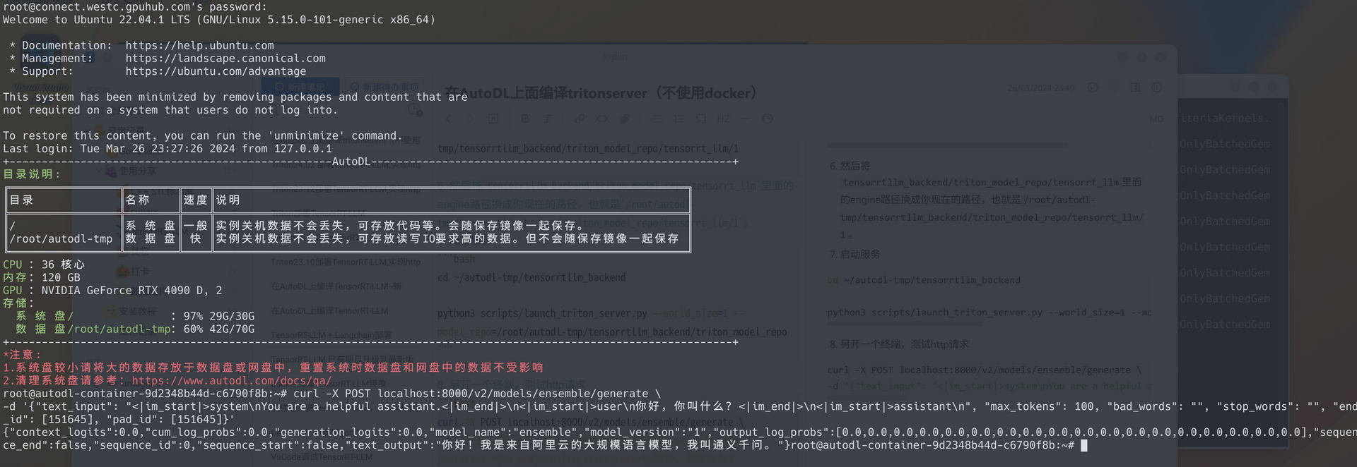Insert numbered list in Joplin toolbar

(x=678, y=119)
